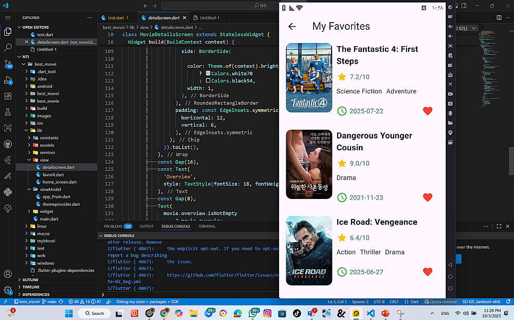Toggle heart for Dangerous Younger Cousin

pyautogui.click(x=428, y=197)
